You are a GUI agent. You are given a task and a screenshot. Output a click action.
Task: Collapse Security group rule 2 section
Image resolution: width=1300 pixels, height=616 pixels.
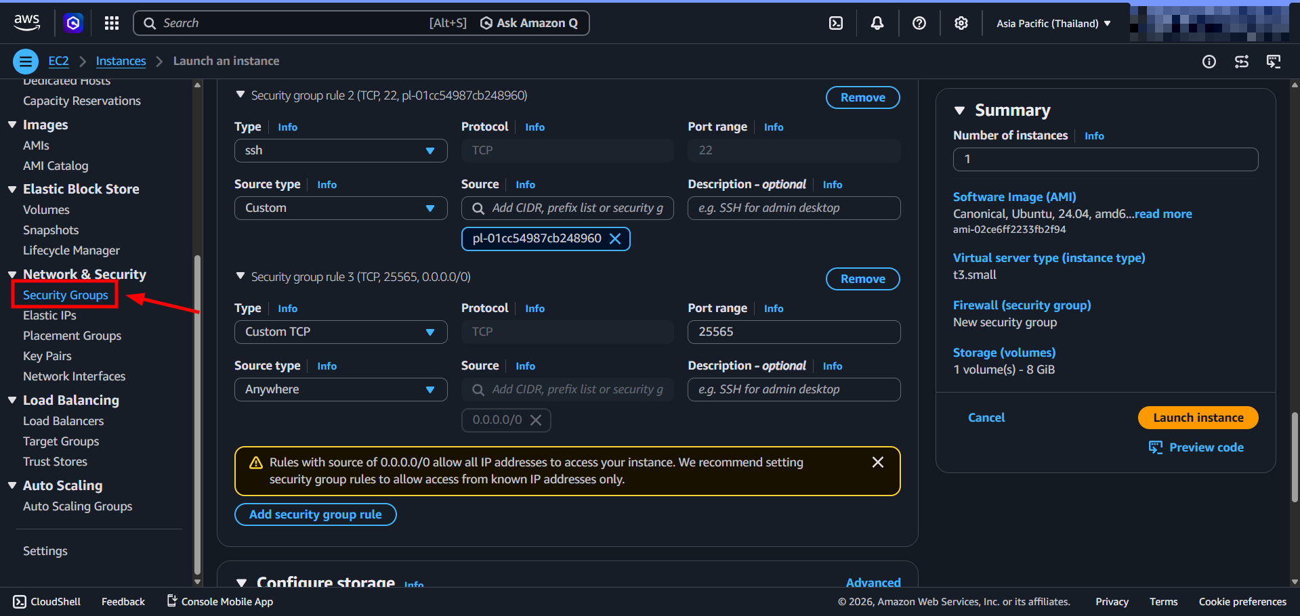(240, 95)
